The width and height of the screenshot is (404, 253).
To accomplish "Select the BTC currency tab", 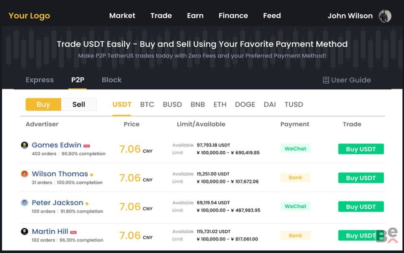I will [x=147, y=105].
